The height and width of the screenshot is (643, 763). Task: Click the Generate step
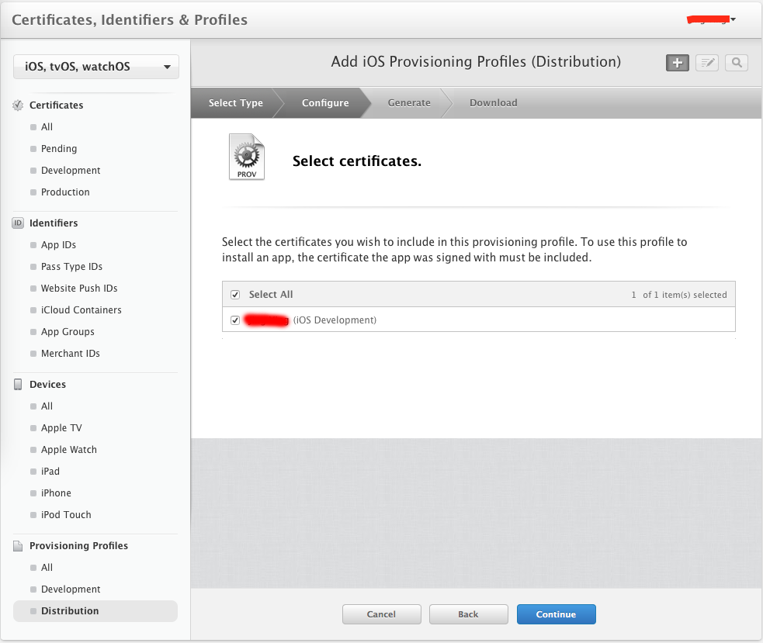pos(409,102)
